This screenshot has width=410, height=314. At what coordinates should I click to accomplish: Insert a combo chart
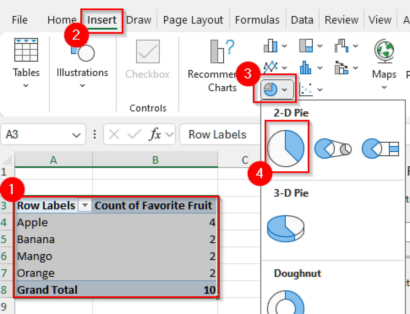click(342, 67)
